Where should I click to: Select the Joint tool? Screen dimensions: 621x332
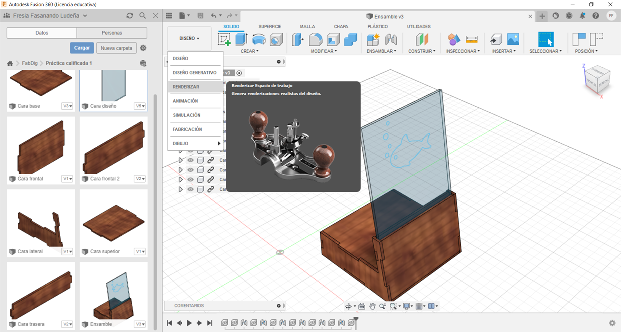click(391, 39)
